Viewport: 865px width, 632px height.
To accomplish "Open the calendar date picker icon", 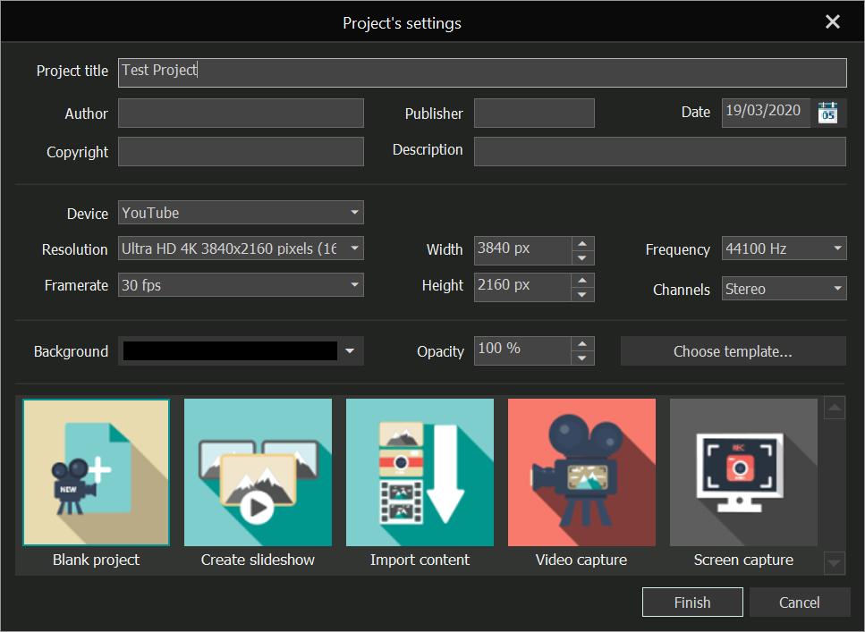I will (828, 114).
